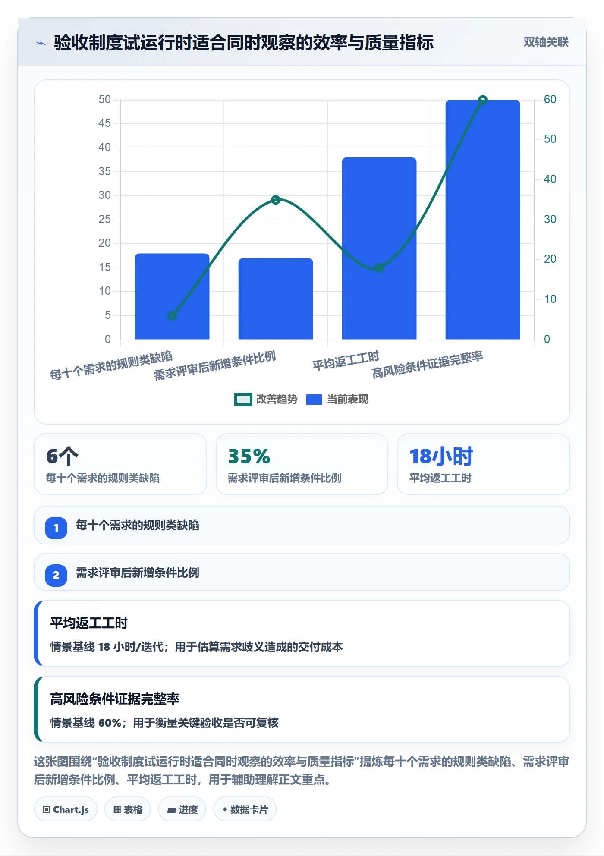Screen dimensions: 604x856
Task: Click the Chart.js tag chip
Action: 66,809
